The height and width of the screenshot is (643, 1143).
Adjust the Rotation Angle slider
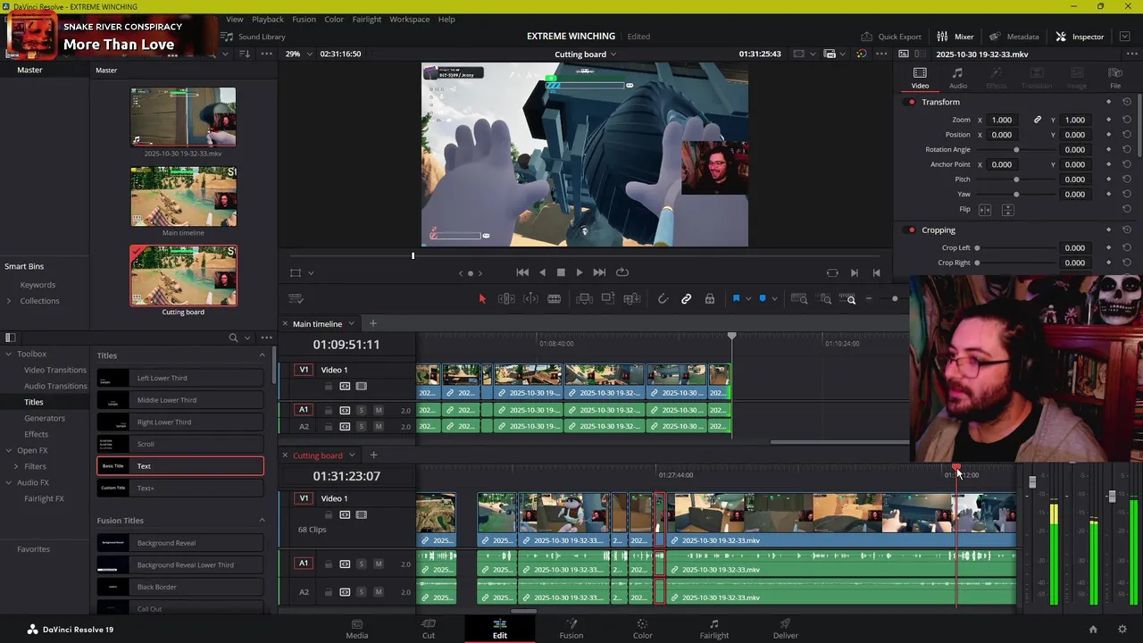(1016, 150)
